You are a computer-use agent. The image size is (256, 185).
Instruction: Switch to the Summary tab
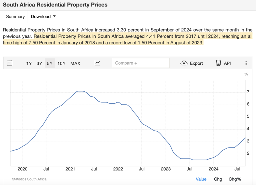[15, 17]
